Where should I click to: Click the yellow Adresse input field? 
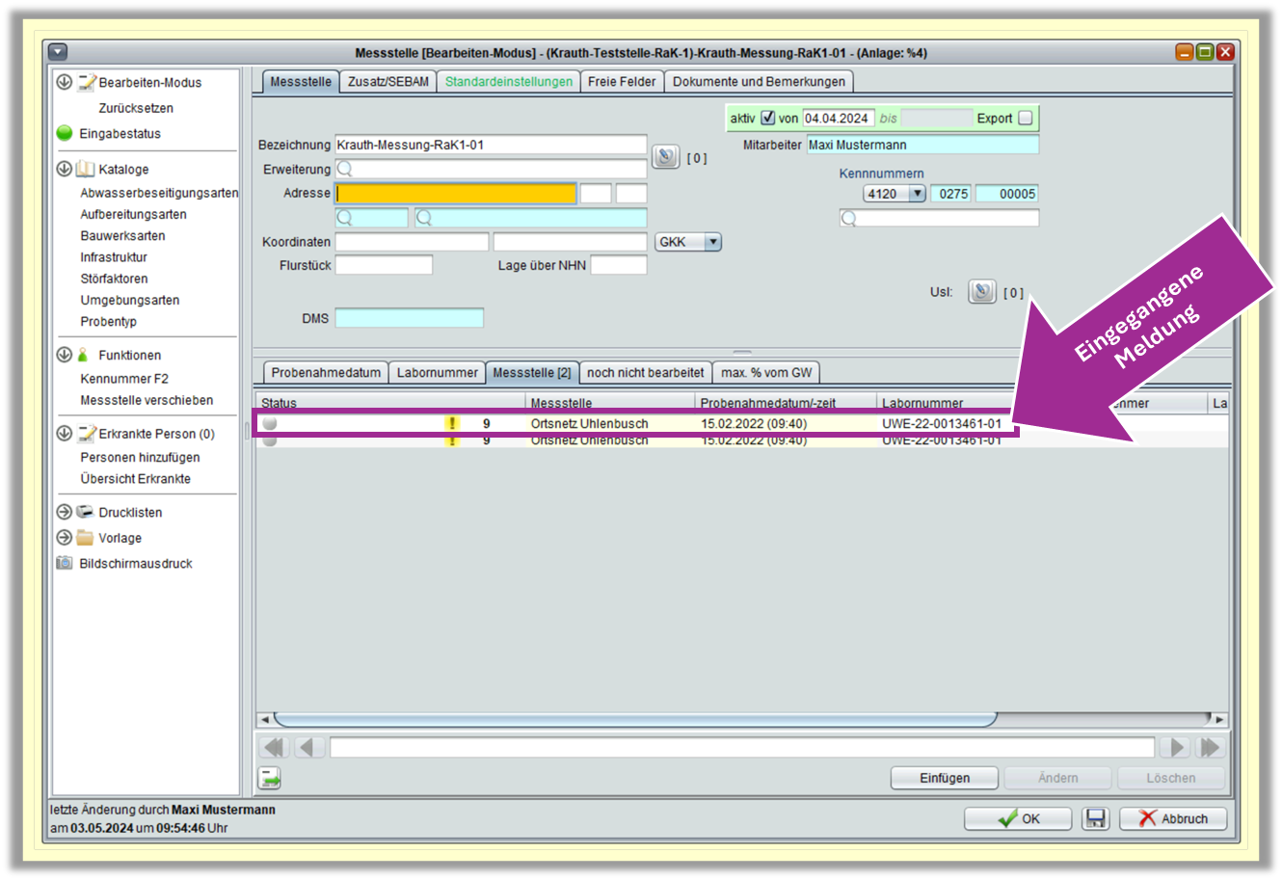point(456,194)
